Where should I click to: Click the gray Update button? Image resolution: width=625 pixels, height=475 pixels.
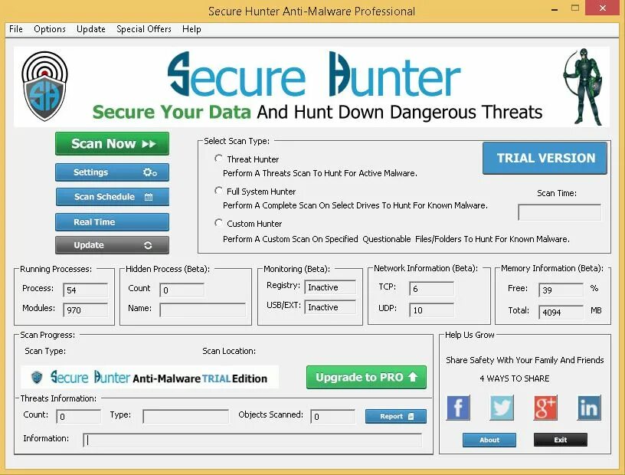pos(112,245)
